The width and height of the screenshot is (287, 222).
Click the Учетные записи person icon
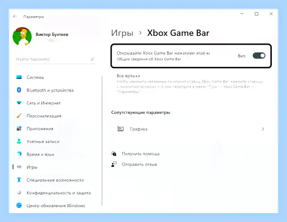[19, 141]
